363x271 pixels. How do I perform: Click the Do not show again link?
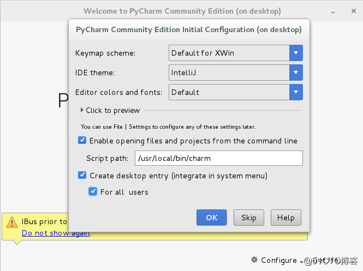56,233
